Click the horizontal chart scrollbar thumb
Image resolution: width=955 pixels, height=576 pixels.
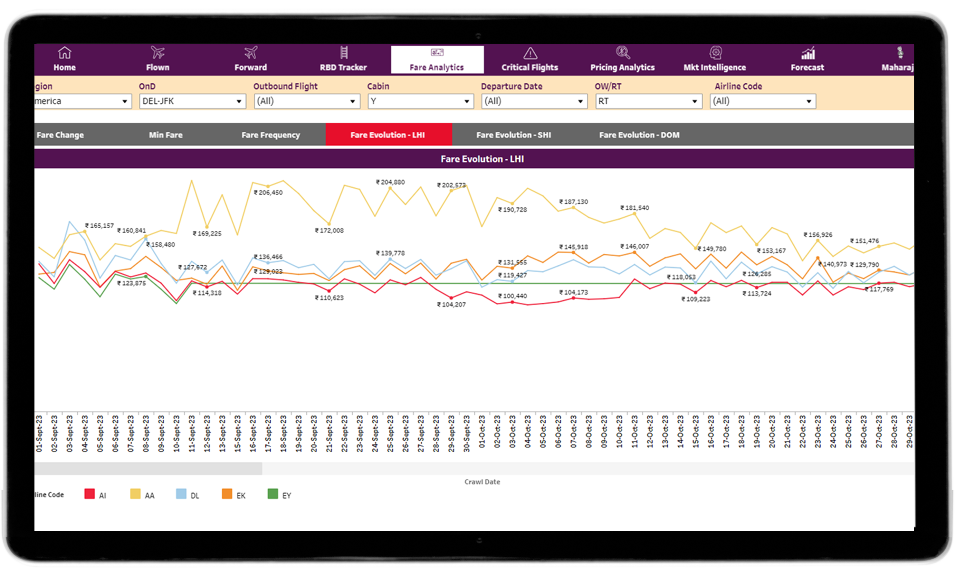click(148, 468)
